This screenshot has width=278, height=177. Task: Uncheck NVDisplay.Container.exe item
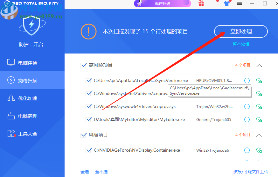pyautogui.click(x=88, y=150)
